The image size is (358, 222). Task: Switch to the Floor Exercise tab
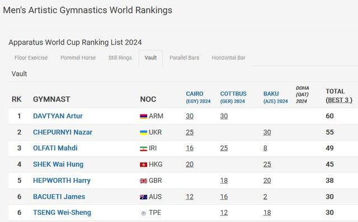(31, 58)
